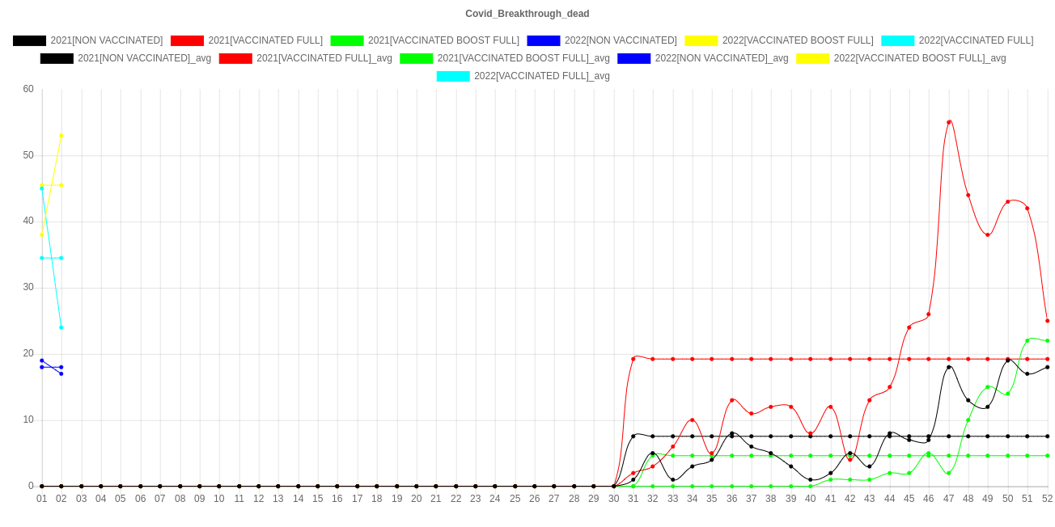Toggle 2021[VACCINATED BOOST FULL]_avg legend label
Image resolution: width=1055 pixels, height=527 pixels.
[523, 58]
